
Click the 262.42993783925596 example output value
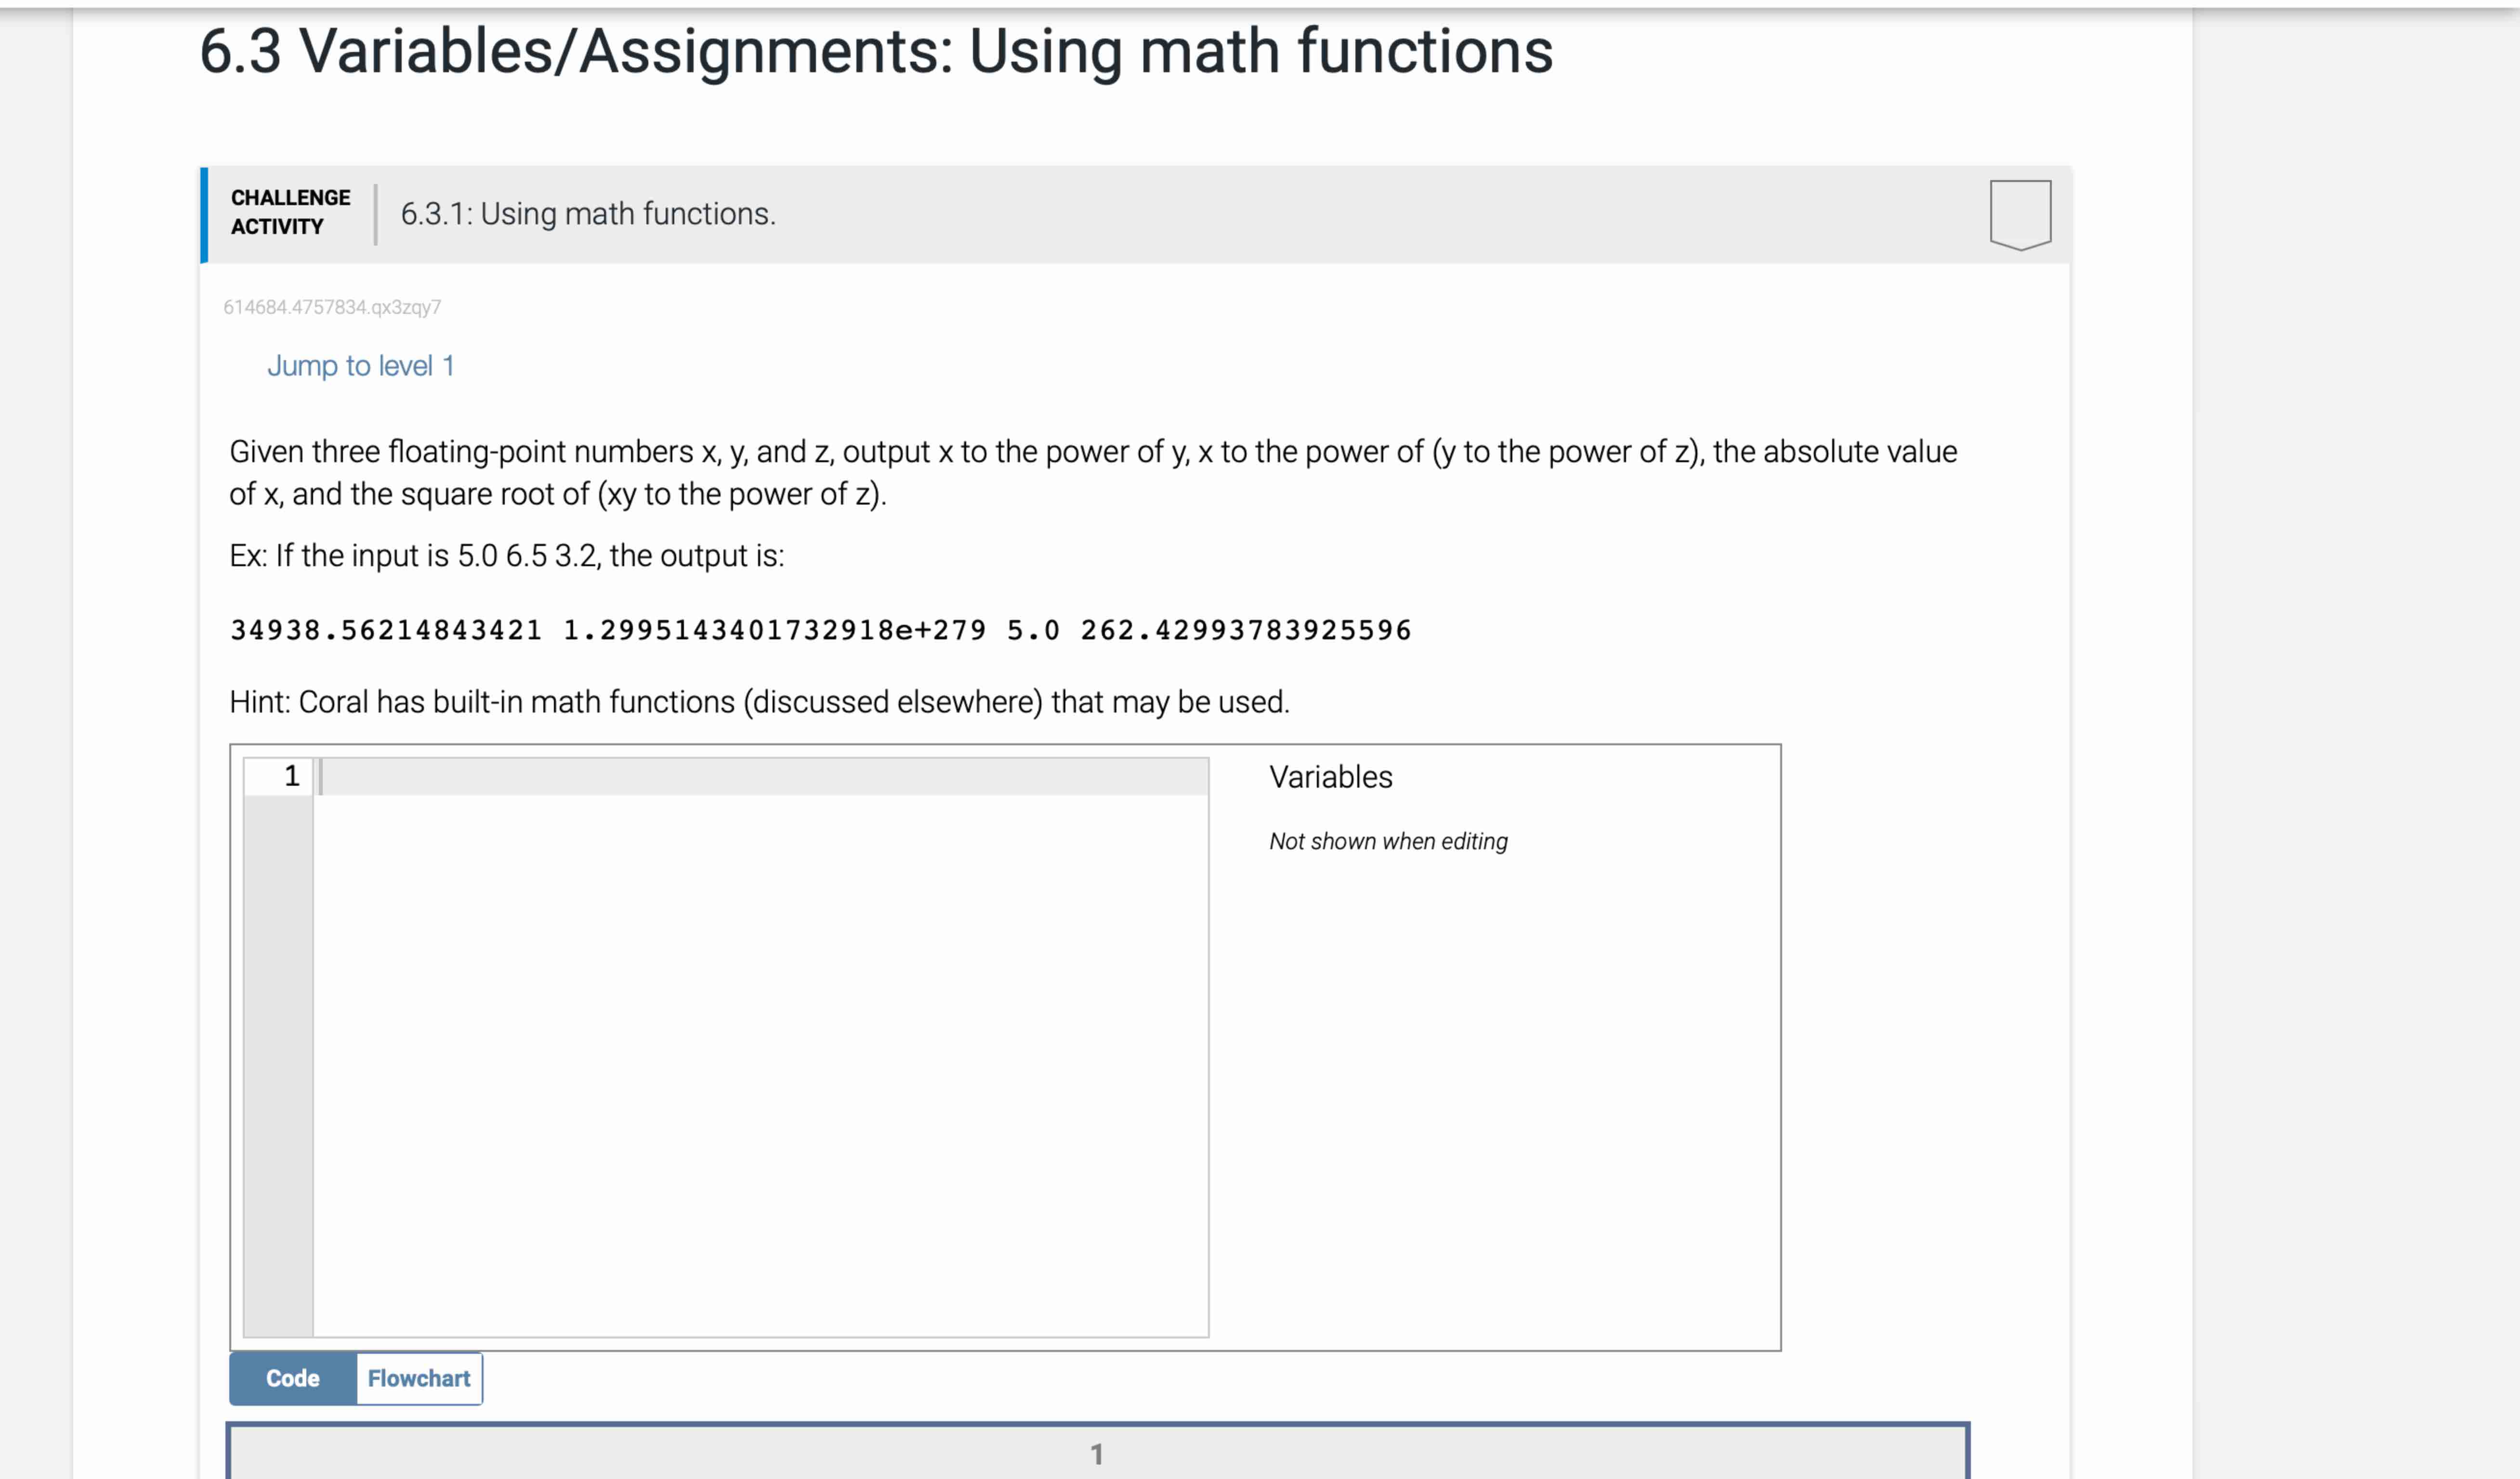[1245, 631]
